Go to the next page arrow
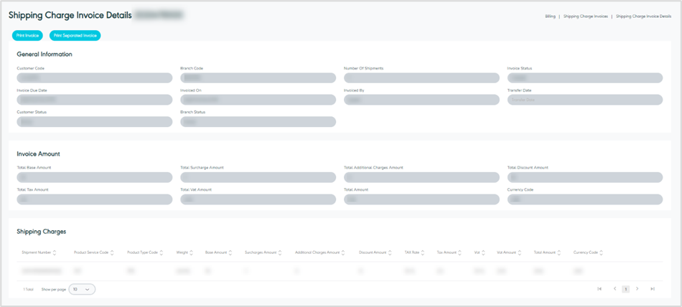Viewport: 682px width, 307px height. click(637, 288)
